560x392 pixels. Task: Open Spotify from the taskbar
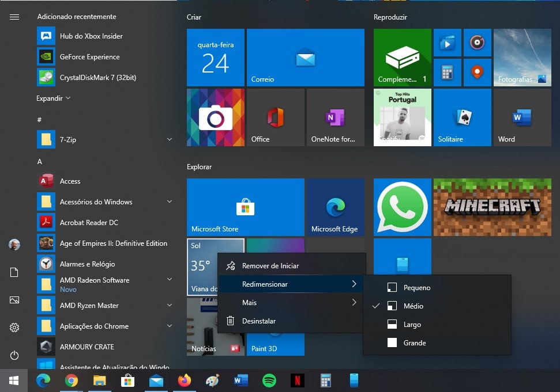tap(269, 380)
